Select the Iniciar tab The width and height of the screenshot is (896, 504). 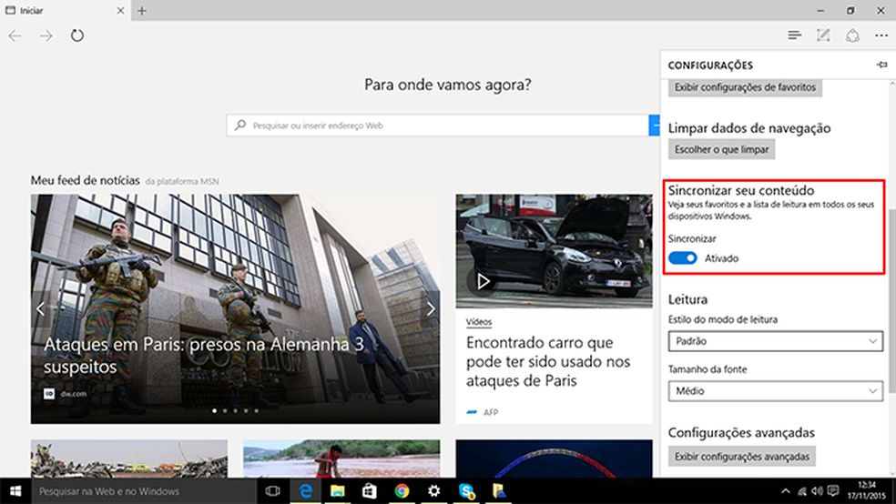[66, 10]
